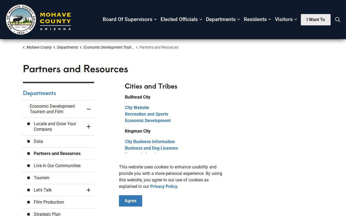This screenshot has height=216, width=346.
Task: Open the Privacy Policy link
Action: (x=164, y=186)
